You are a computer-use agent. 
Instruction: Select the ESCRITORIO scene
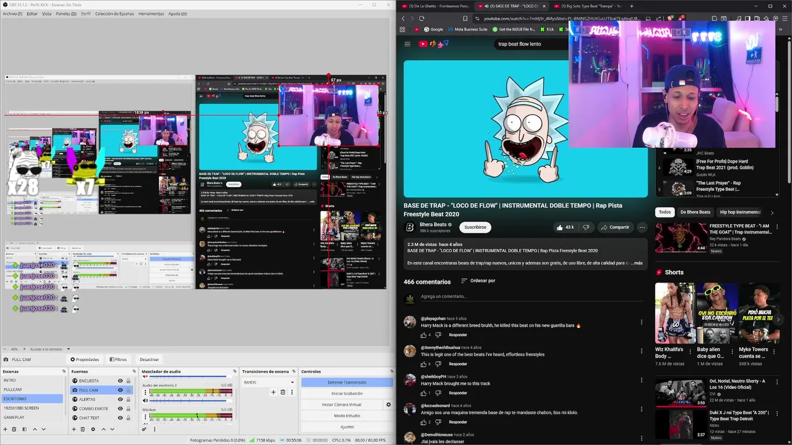pyautogui.click(x=32, y=399)
